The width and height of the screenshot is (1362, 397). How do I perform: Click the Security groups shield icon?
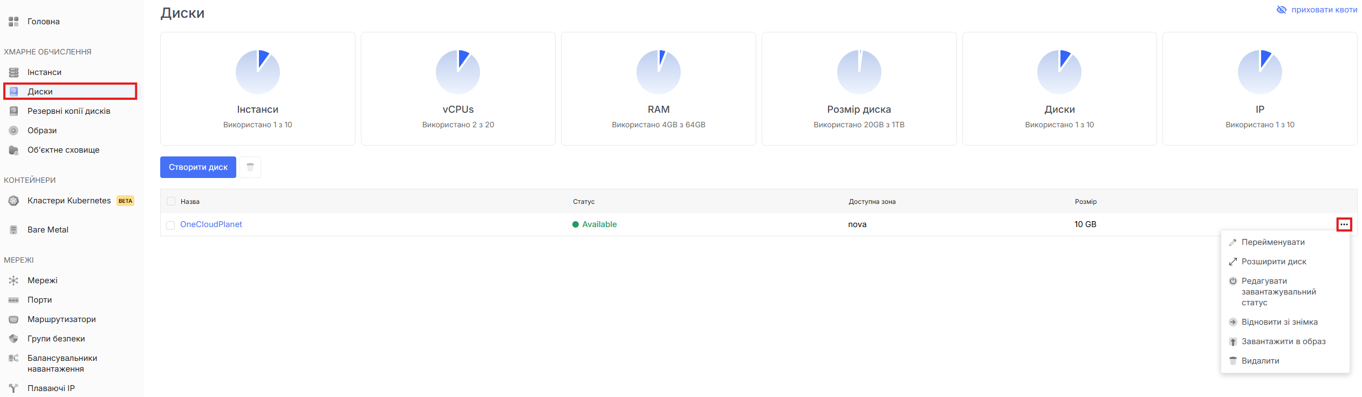14,339
